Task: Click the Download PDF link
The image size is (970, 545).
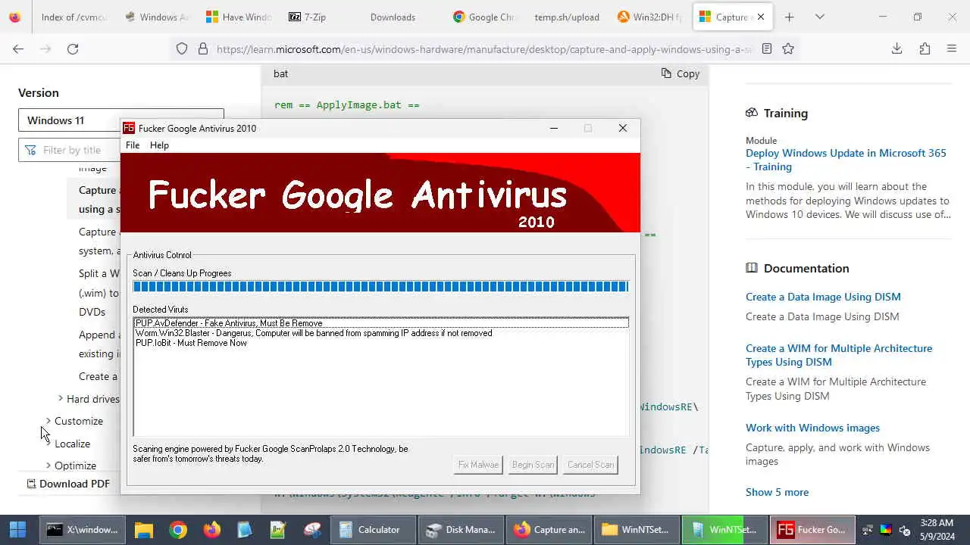Action: tap(69, 484)
